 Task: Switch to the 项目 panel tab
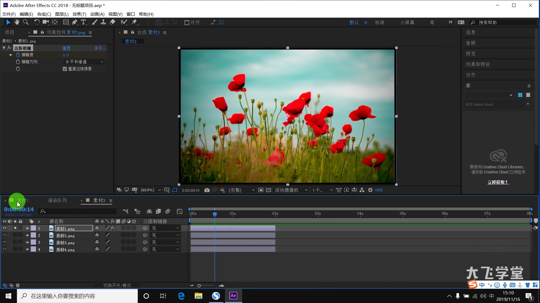[x=9, y=33]
